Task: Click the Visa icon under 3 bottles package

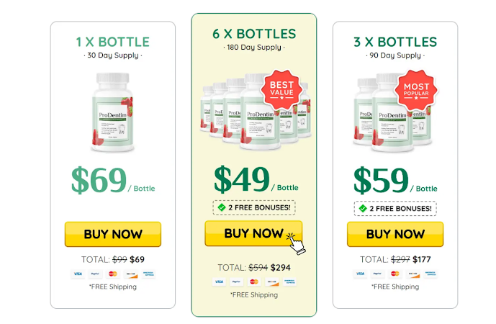Action: [x=360, y=274]
